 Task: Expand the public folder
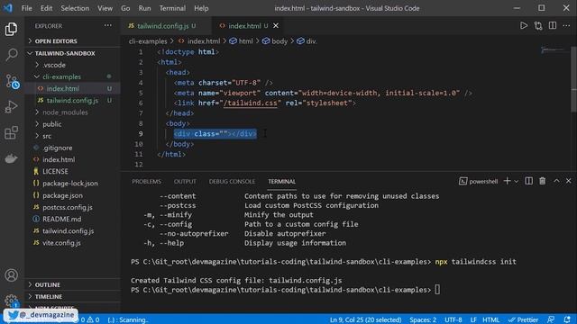52,124
